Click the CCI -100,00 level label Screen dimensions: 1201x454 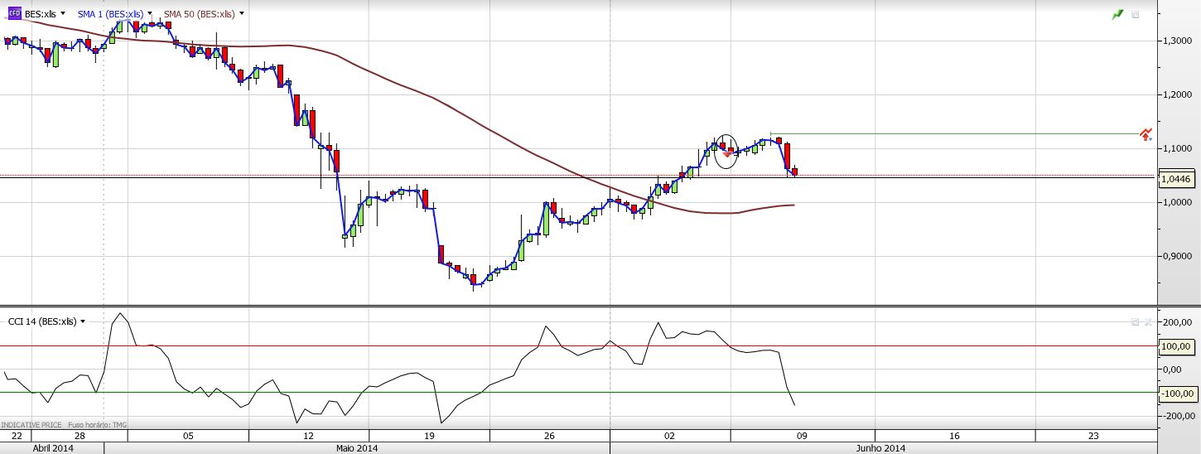tap(1177, 393)
